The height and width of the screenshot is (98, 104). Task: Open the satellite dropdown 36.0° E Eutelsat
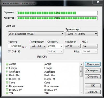36,34
